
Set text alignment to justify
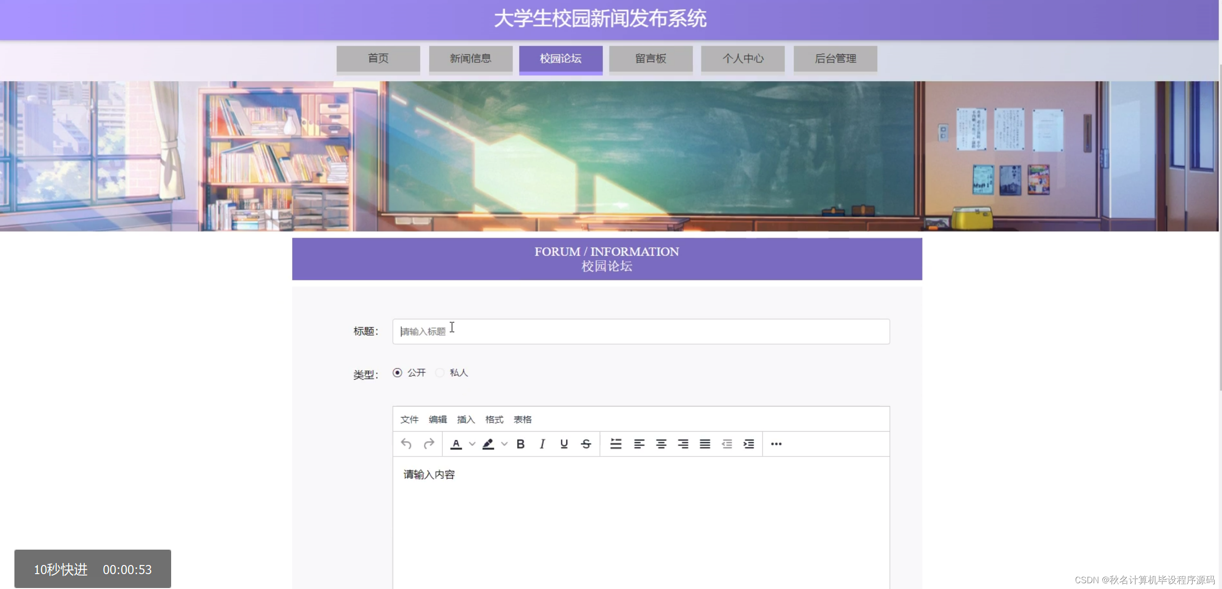pos(705,444)
